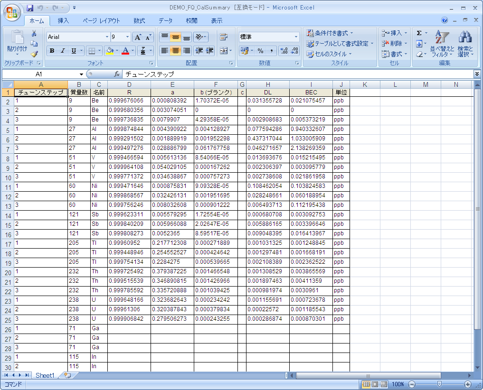Align cell text to the right
The image size is (483, 390).
click(186, 50)
